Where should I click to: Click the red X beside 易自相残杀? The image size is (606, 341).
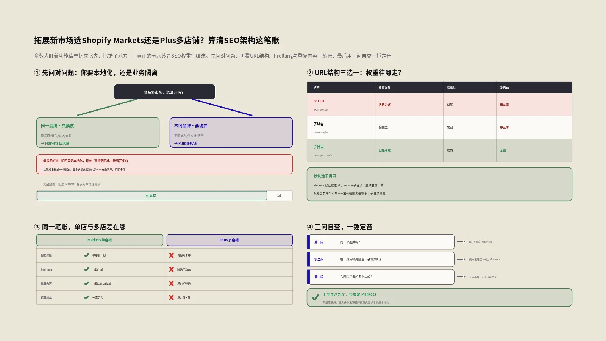[x=171, y=283]
